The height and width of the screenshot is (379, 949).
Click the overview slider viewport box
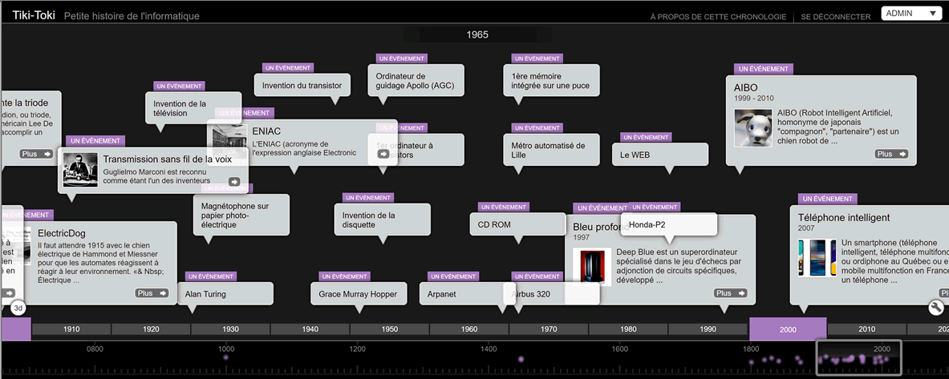(859, 357)
